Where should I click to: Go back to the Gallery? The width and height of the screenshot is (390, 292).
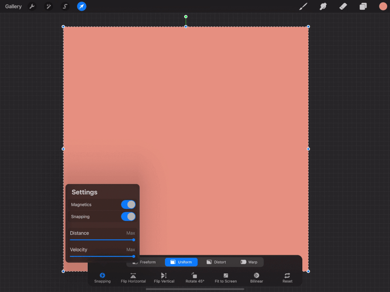click(x=13, y=6)
